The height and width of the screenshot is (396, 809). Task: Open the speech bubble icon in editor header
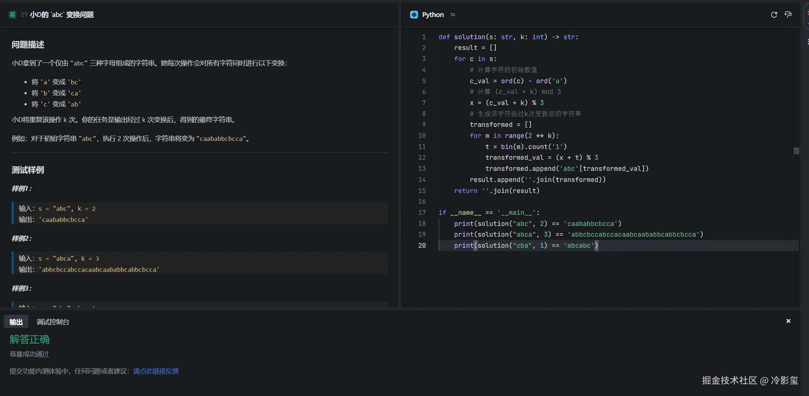point(788,15)
